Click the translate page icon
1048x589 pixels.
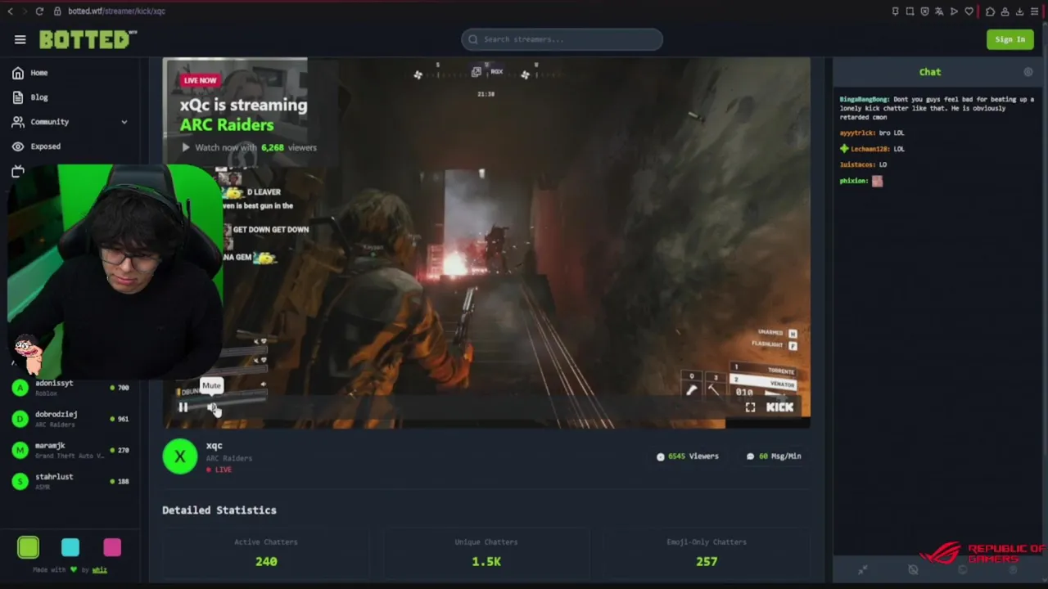tap(939, 11)
